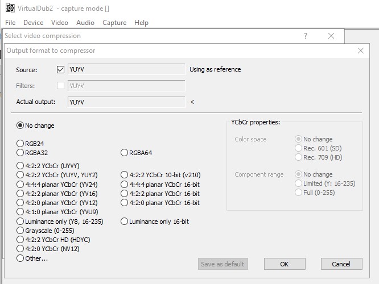Open the Device menu
The width and height of the screenshot is (379, 284).
[x=33, y=23]
